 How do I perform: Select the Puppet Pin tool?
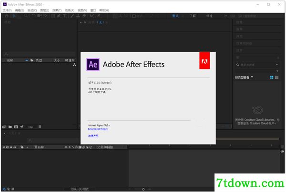click(x=99, y=16)
